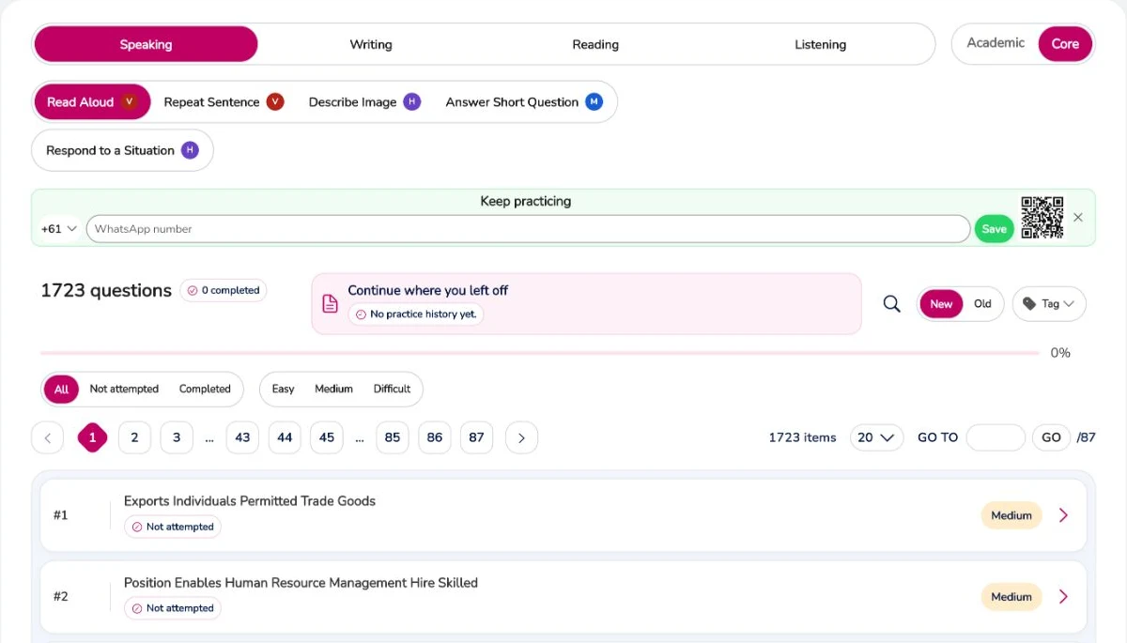Click the H badge on Respond to a Situation
Viewport: 1127px width, 643px height.
[x=190, y=150]
